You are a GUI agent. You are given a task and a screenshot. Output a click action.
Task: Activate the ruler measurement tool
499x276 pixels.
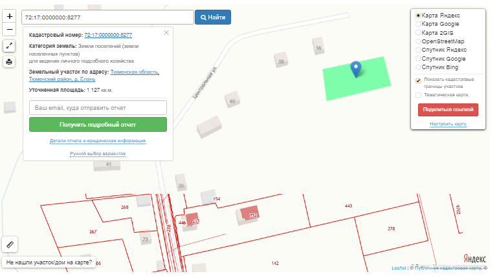(x=10, y=244)
